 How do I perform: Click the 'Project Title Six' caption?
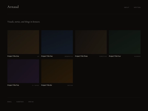point(47,85)
